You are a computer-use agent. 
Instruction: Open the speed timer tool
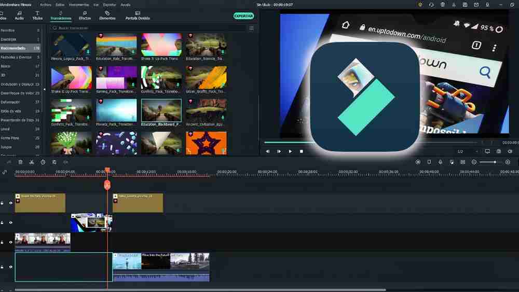tap(43, 162)
